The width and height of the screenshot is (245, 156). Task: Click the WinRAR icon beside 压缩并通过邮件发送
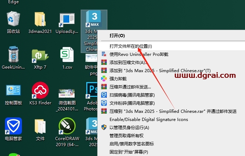point(104,87)
